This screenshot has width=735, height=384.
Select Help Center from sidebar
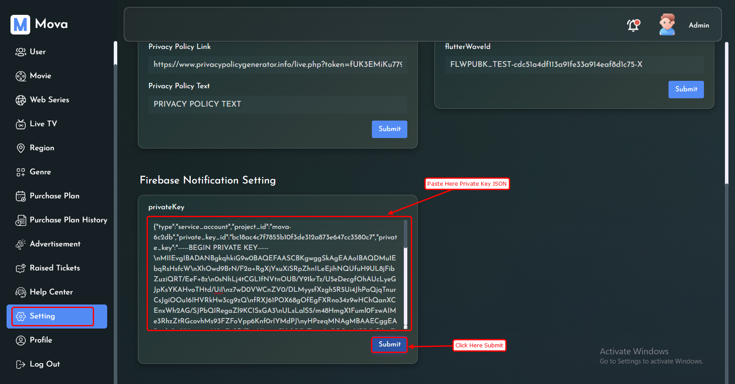[x=51, y=292]
